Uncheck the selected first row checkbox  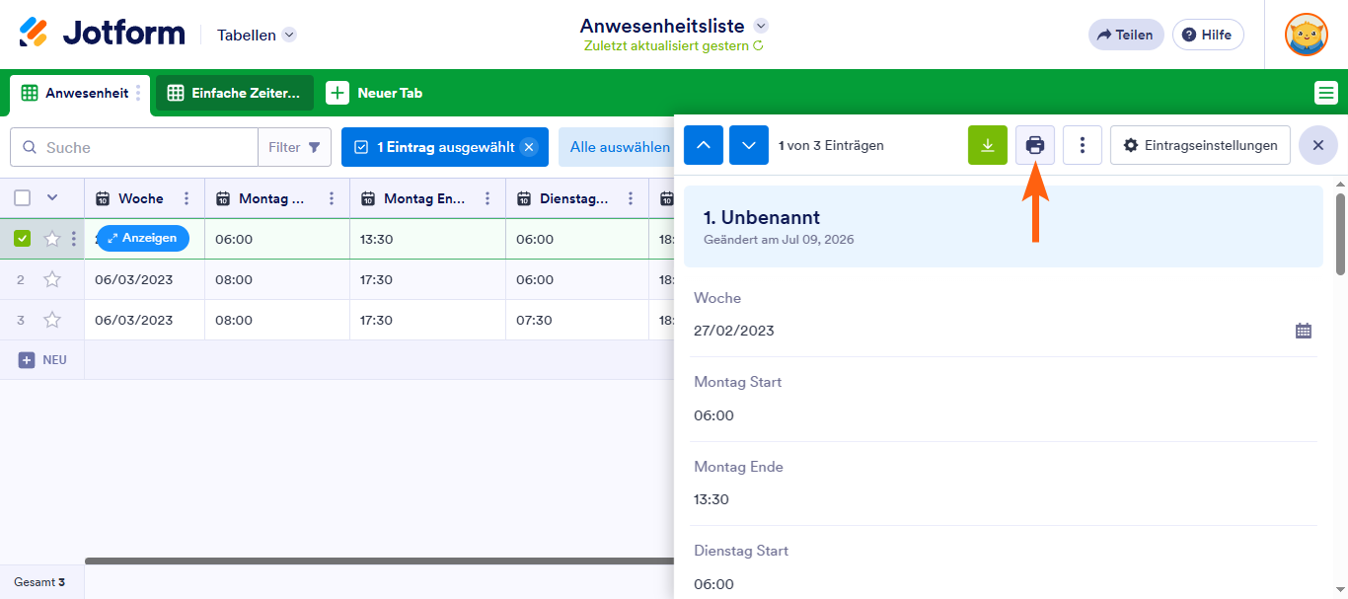[x=23, y=238]
